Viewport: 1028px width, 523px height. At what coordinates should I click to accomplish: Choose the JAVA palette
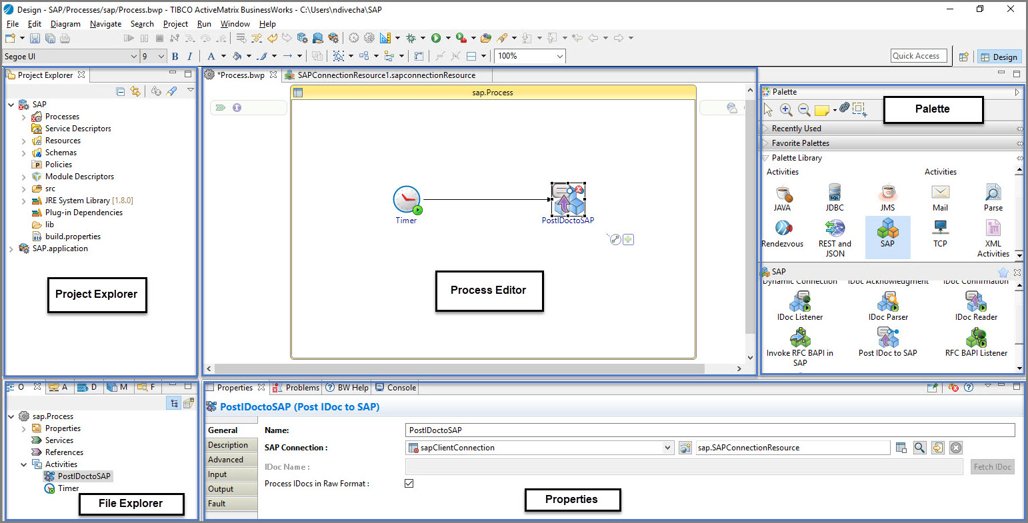click(783, 198)
